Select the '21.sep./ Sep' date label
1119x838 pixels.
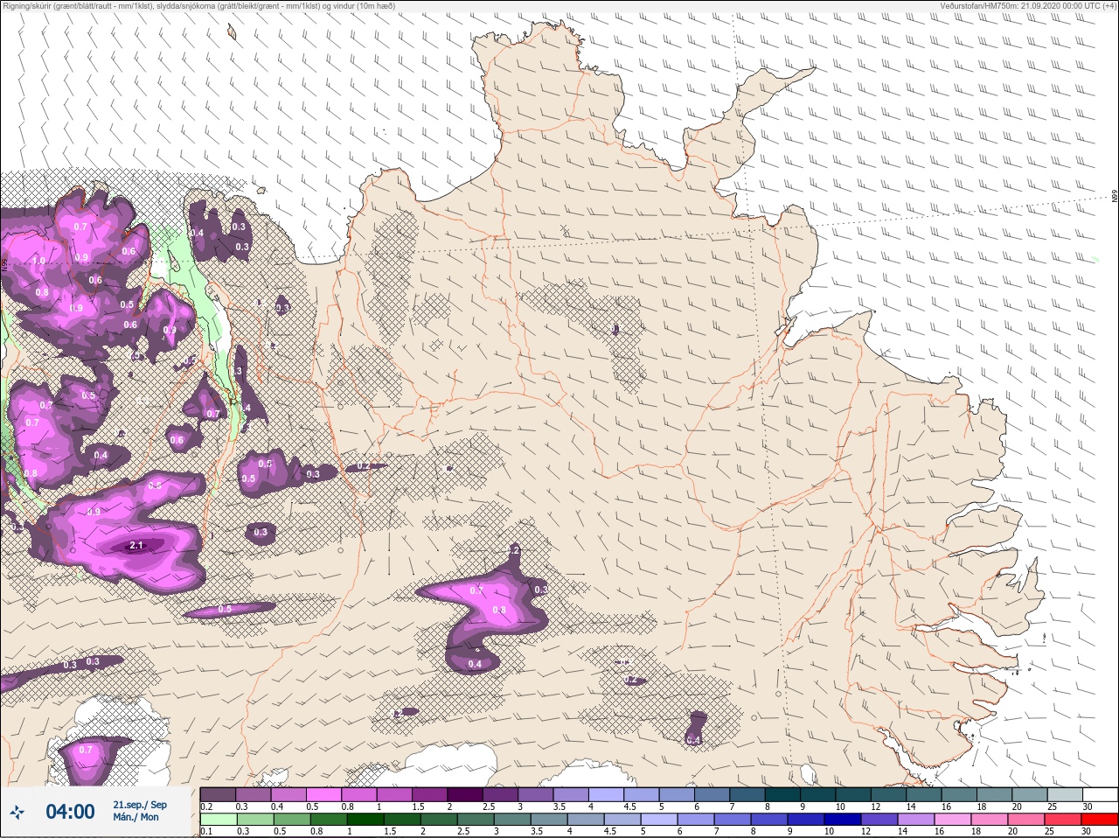(140, 805)
